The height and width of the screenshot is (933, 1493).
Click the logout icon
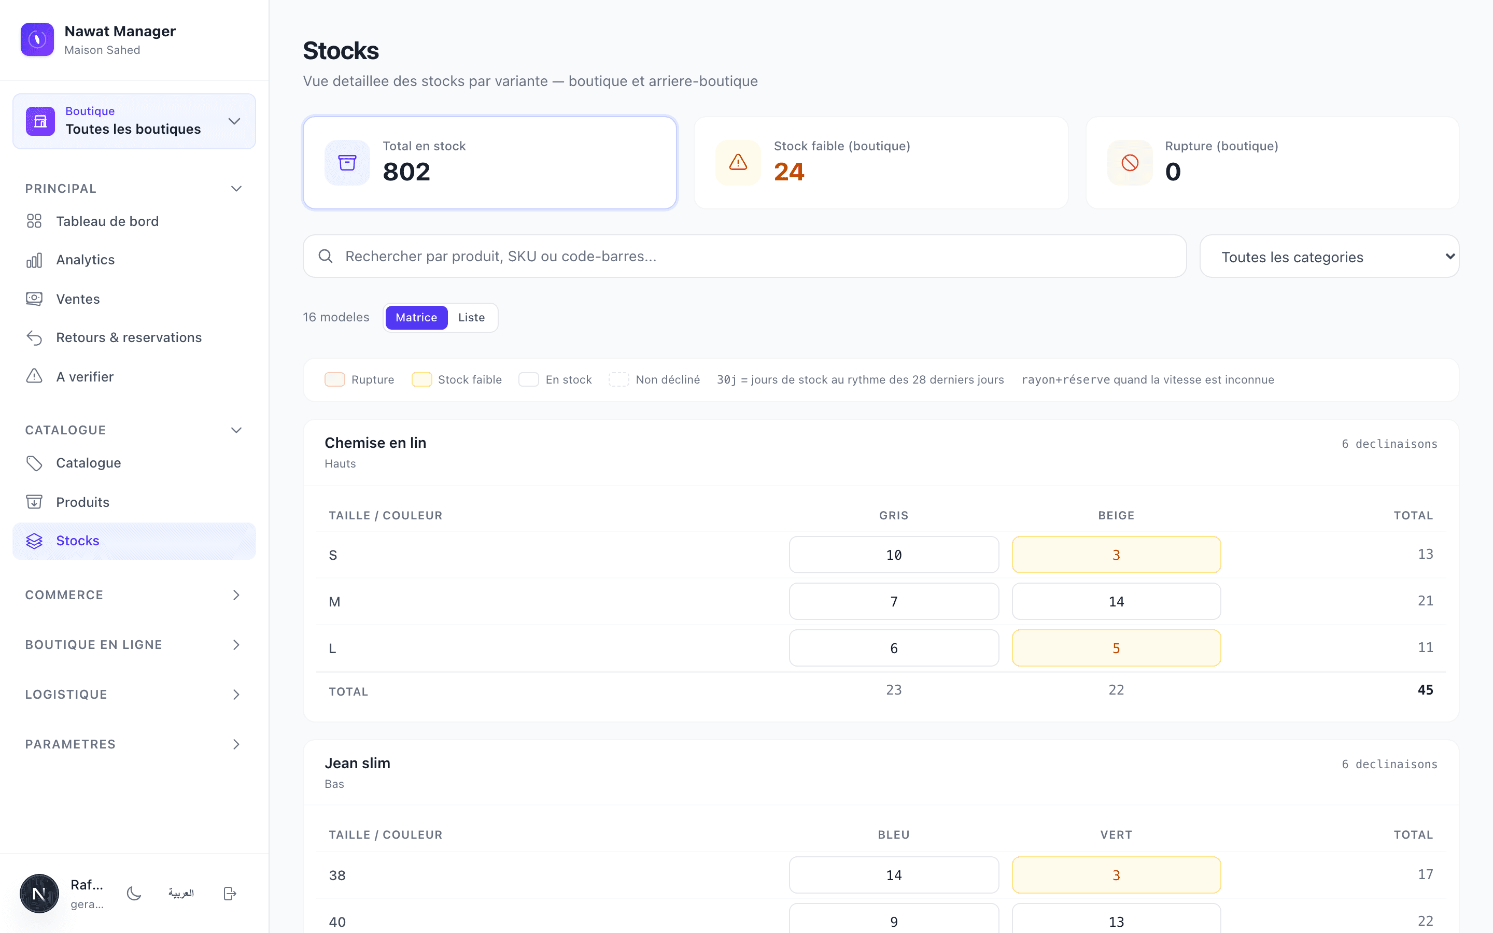(x=230, y=893)
